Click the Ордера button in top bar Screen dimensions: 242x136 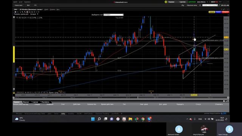click(x=171, y=2)
